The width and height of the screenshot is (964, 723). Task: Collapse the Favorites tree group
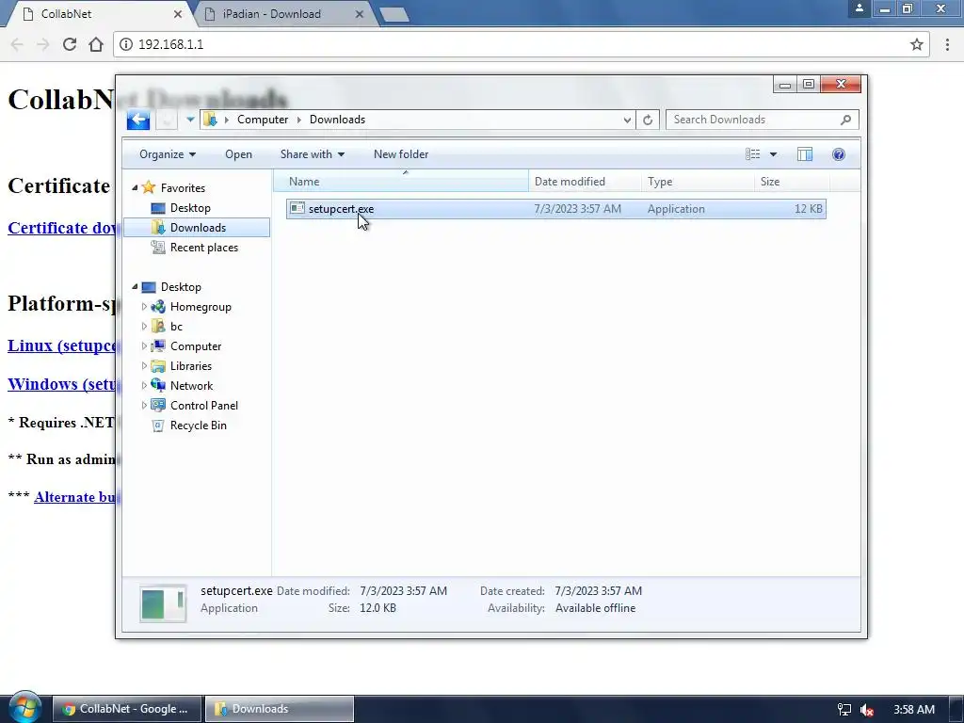pyautogui.click(x=135, y=188)
